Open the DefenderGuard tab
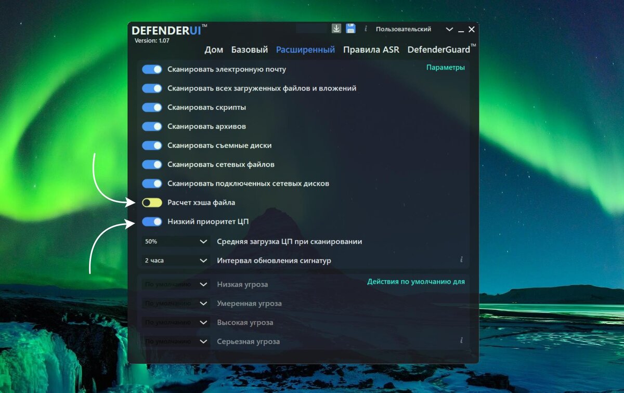This screenshot has width=624, height=393. pyautogui.click(x=441, y=49)
